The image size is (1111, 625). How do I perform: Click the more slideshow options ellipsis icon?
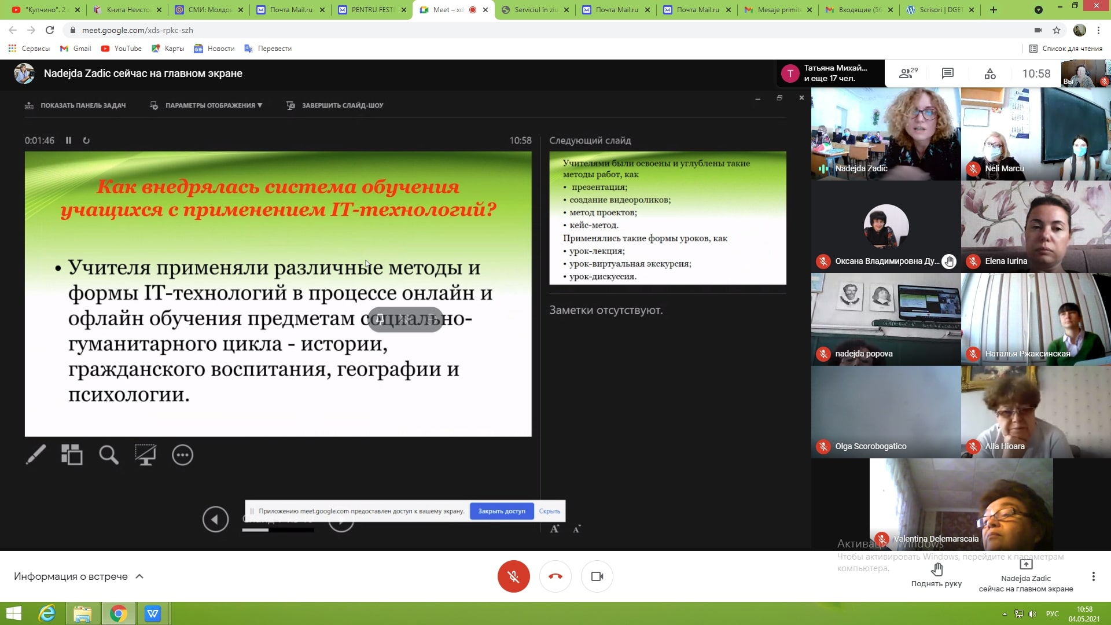click(x=182, y=455)
